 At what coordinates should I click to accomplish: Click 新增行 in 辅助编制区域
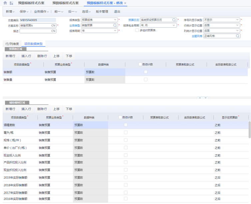[10, 109]
